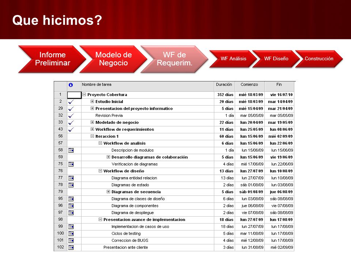Expand the Modelado de negocio group
351x263 pixels.
pos(92,122)
